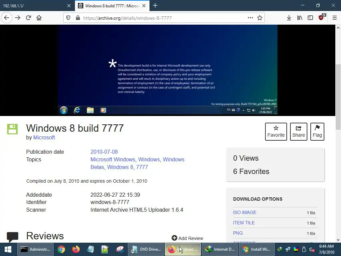Image resolution: width=341 pixels, height=256 pixels.
Task: Switch to the Administrator command prompt window
Action: [x=35, y=249]
